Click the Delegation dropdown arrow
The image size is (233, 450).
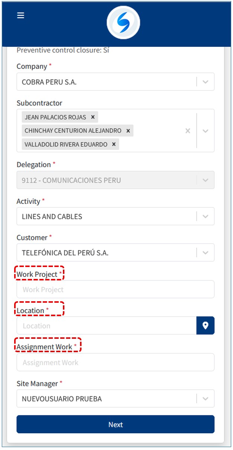click(205, 180)
